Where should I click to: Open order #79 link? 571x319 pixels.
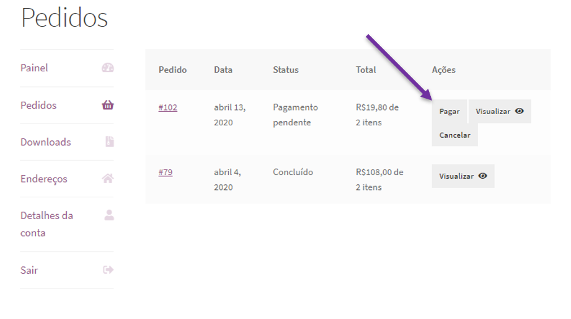165,172
